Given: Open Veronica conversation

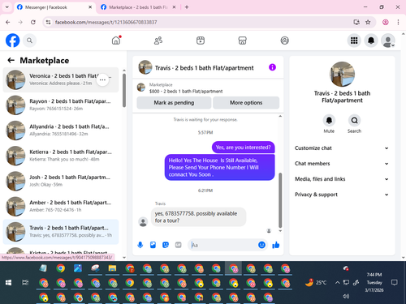Looking at the screenshot, I should (x=61, y=79).
